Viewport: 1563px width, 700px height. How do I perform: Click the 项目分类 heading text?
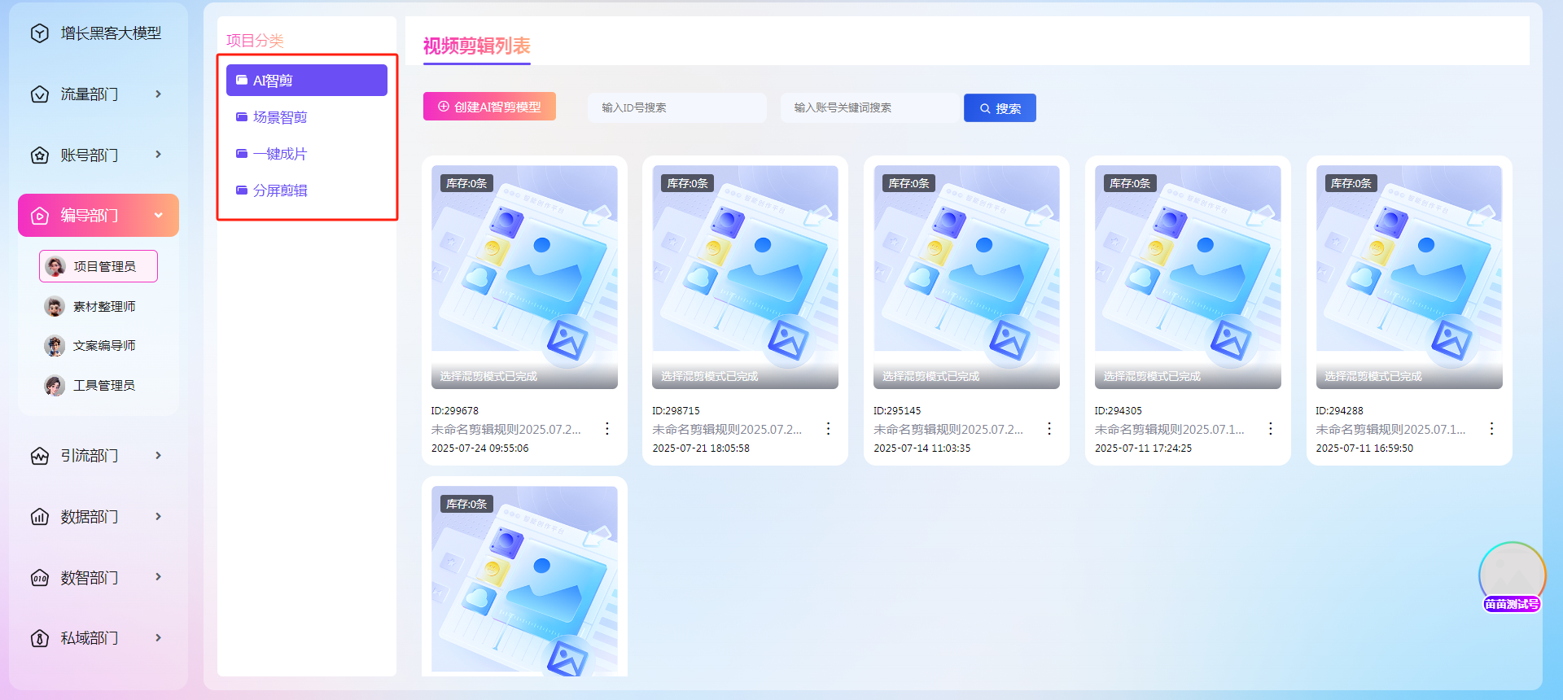tap(255, 41)
